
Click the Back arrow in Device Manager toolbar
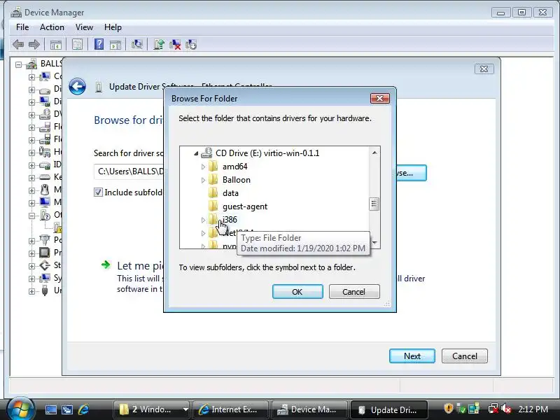pyautogui.click(x=18, y=45)
